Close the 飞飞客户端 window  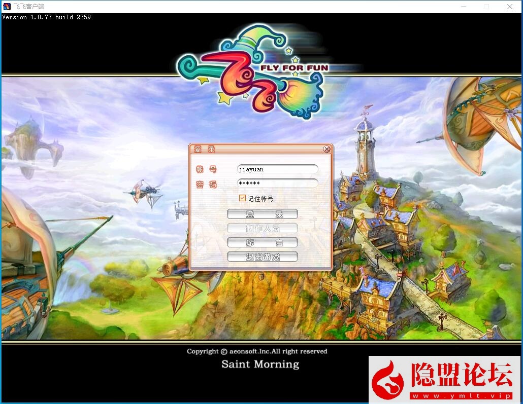pyautogui.click(x=510, y=7)
